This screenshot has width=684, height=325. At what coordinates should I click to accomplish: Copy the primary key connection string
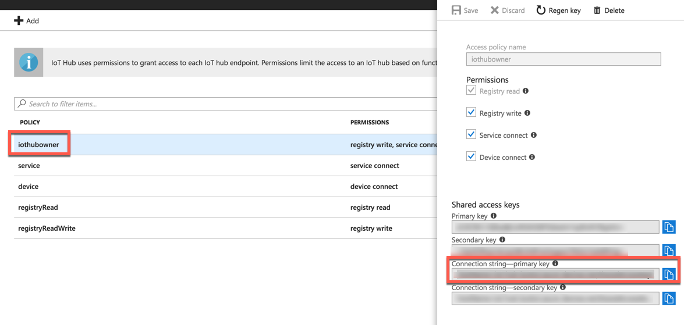[668, 274]
